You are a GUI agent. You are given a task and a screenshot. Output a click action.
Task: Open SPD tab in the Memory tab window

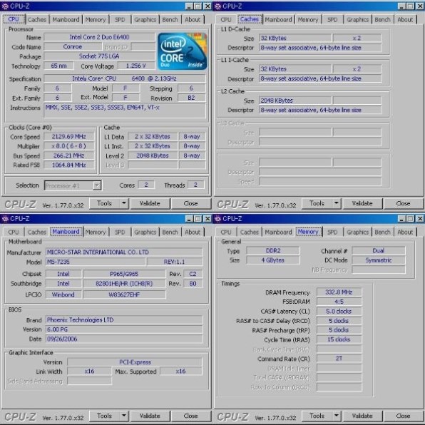tap(332, 232)
